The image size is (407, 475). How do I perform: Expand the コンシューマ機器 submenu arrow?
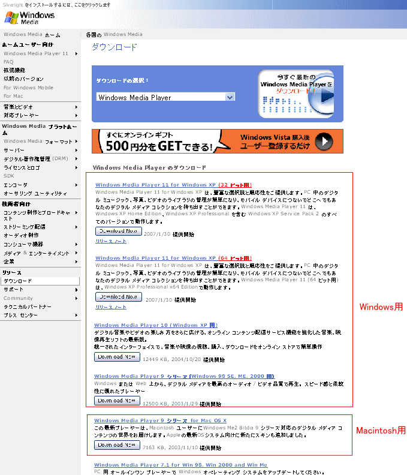tap(76, 244)
